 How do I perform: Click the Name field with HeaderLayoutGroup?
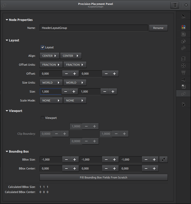94,28
